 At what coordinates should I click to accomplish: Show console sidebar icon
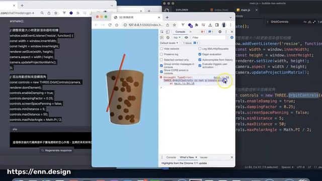[x=162, y=38]
